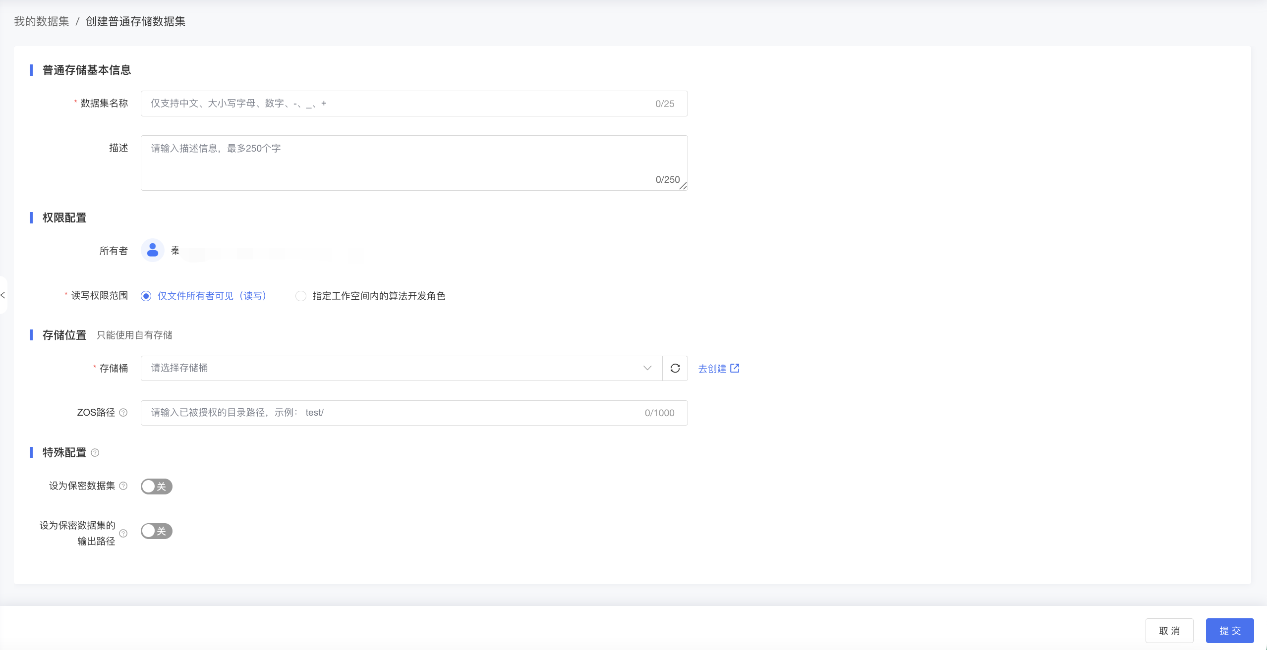Click the 普通存储基本信息 section heading
The width and height of the screenshot is (1267, 650).
tap(87, 70)
